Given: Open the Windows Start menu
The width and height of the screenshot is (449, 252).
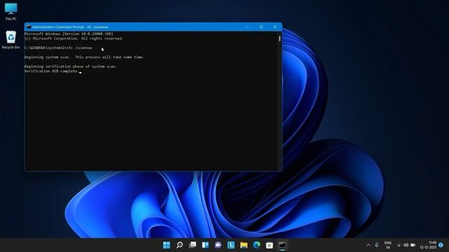Looking at the screenshot, I should (166, 245).
